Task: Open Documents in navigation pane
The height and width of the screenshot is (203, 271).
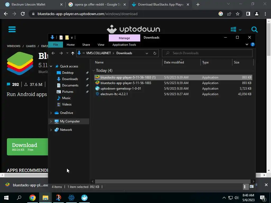Action: pyautogui.click(x=70, y=85)
